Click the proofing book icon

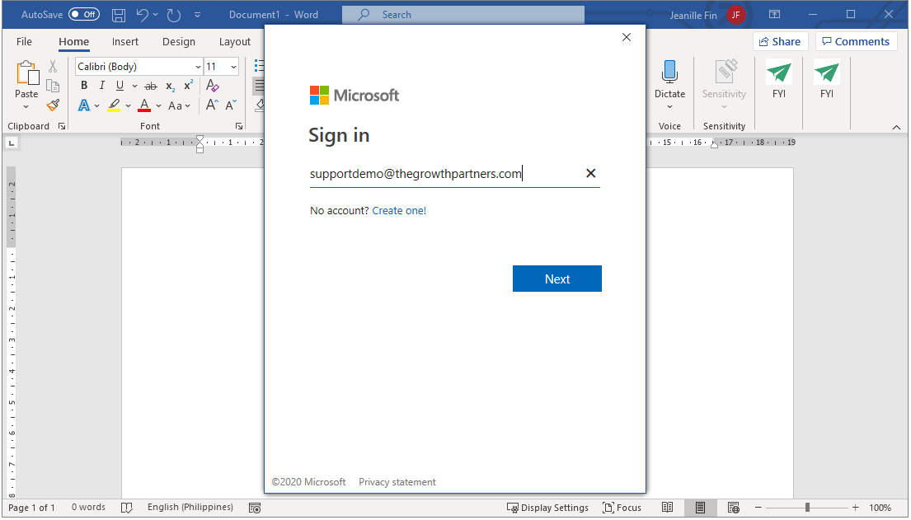tap(127, 508)
